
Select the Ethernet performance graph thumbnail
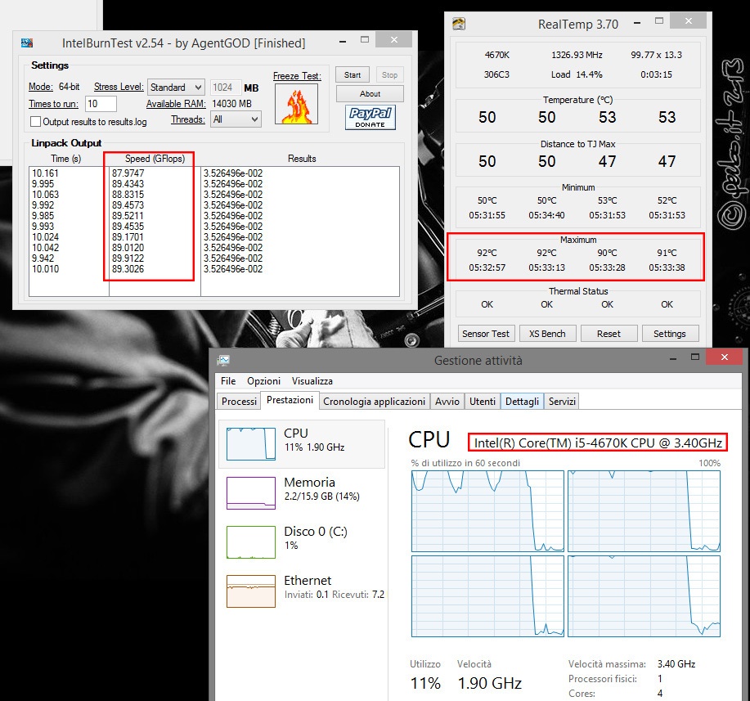[x=250, y=591]
